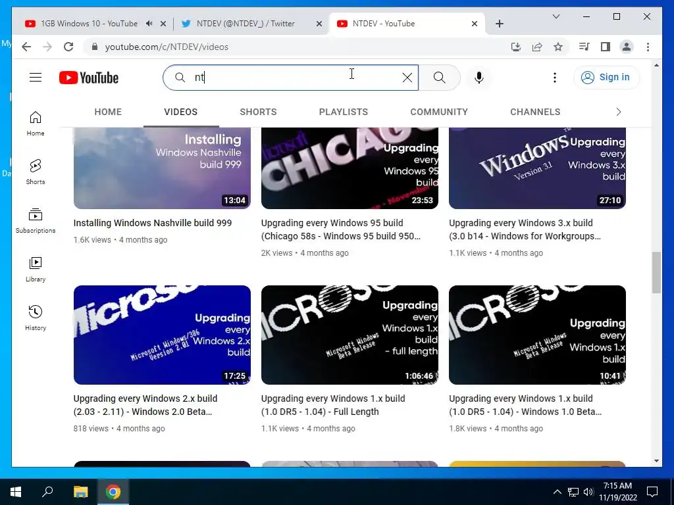Click Chrome icon in taskbar

click(x=113, y=492)
